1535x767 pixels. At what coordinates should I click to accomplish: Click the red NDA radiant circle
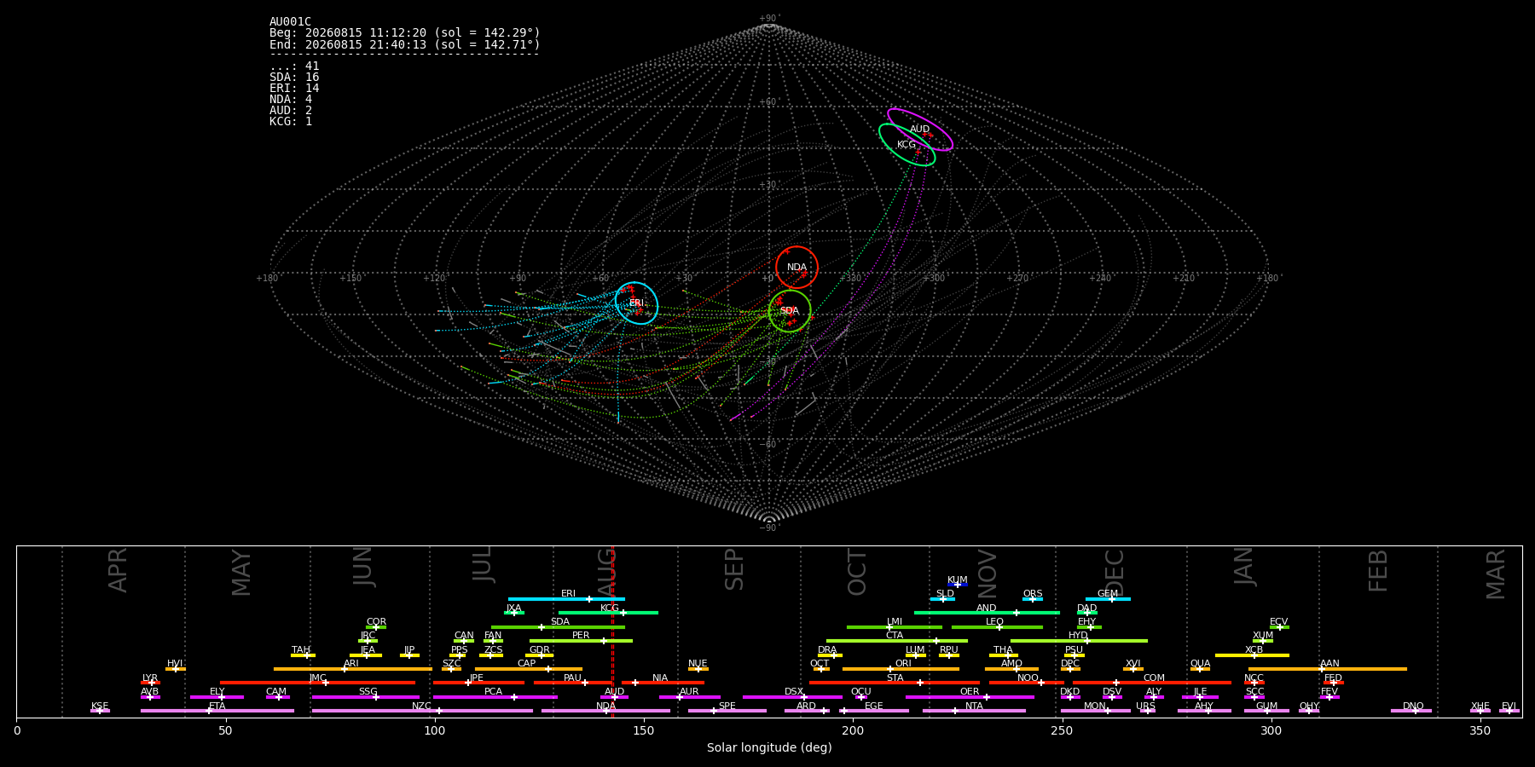[796, 267]
